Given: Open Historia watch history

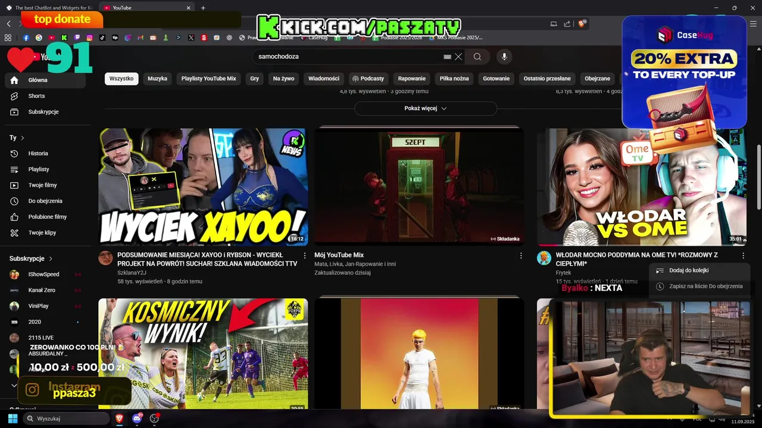Looking at the screenshot, I should tap(45, 153).
